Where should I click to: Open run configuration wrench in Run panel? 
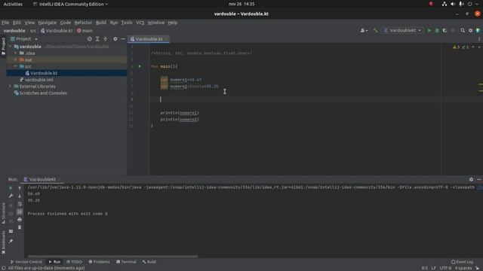(11, 196)
